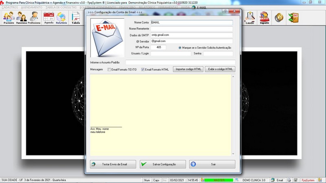The height and width of the screenshot is (183, 326).
Task: Open the Funcionario toolbar icon
Action: click(22, 17)
